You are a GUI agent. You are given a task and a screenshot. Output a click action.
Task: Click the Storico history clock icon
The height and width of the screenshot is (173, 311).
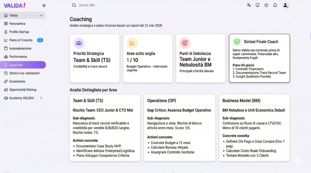tap(6, 73)
